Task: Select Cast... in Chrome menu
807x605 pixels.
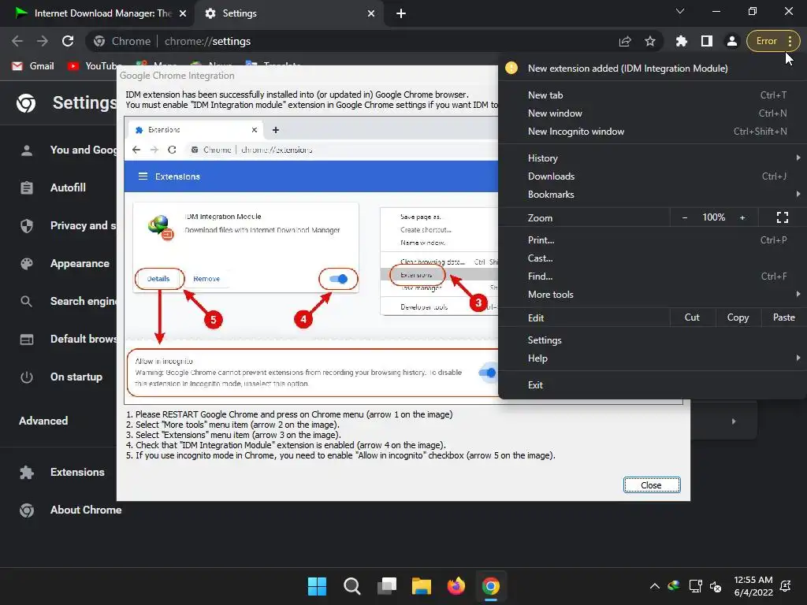Action: (x=653, y=258)
